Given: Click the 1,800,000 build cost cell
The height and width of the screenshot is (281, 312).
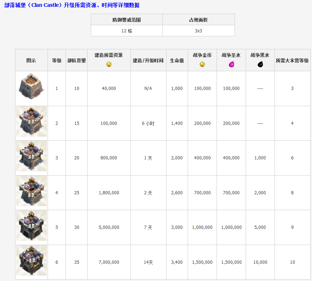Looking at the screenshot, I should click(x=109, y=192).
